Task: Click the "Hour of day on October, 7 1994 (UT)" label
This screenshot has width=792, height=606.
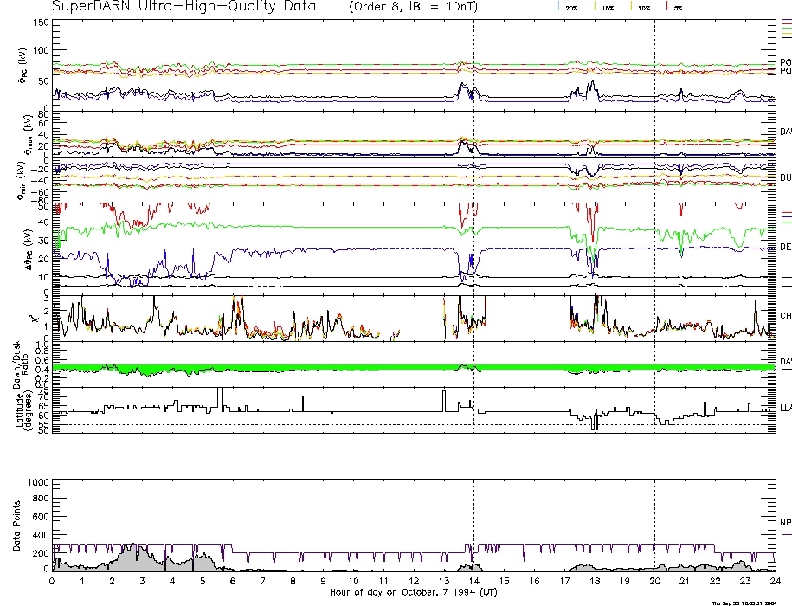Action: (x=413, y=592)
